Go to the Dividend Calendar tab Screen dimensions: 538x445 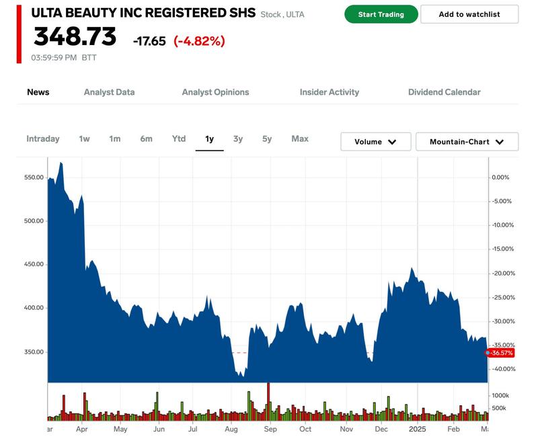point(445,92)
